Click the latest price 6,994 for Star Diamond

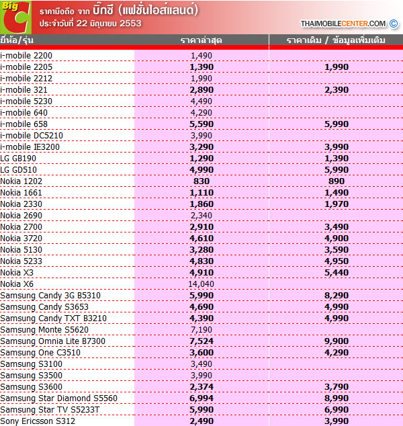point(201,398)
